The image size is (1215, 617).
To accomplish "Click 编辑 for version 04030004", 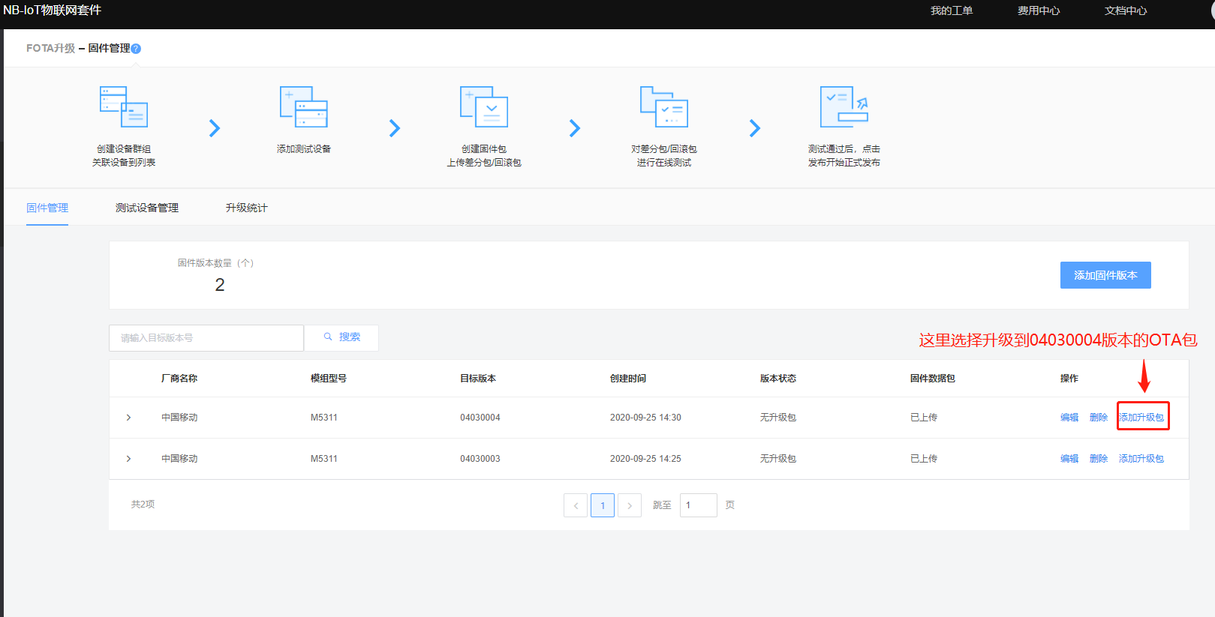I will pos(1069,418).
